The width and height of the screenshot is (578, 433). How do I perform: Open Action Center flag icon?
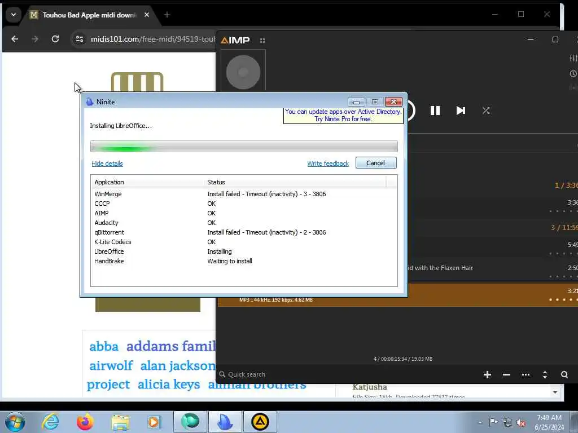click(493, 422)
